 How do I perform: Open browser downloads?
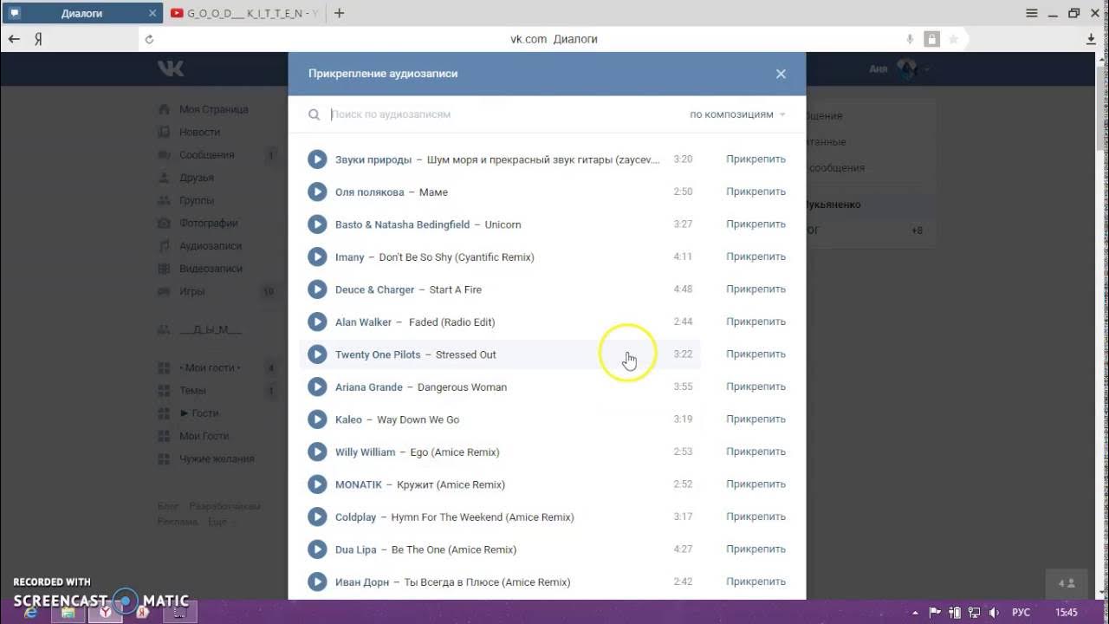coord(1091,39)
